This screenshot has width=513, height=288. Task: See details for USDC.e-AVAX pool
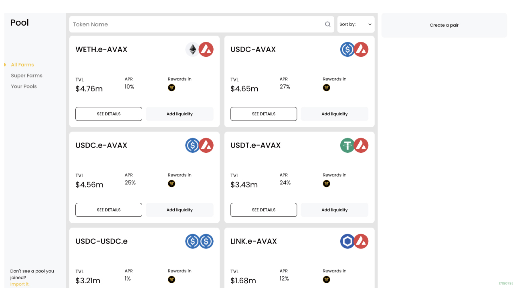point(109,210)
